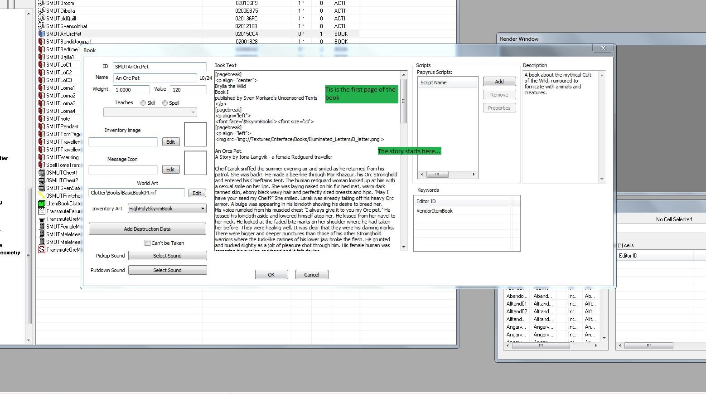Image resolution: width=706 pixels, height=394 pixels.
Task: Open the Inventory Art HighPolySkyrimBook dropdown
Action: tap(203, 209)
